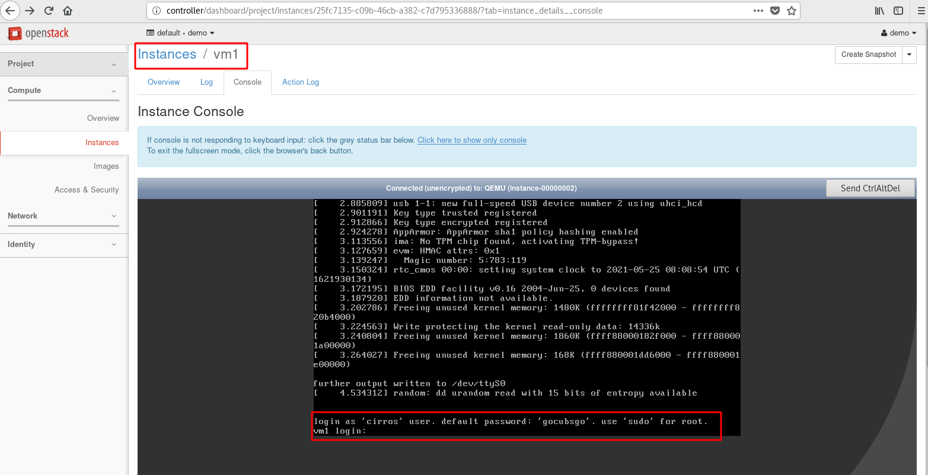
Task: Reload the page with refresh icon
Action: point(49,11)
